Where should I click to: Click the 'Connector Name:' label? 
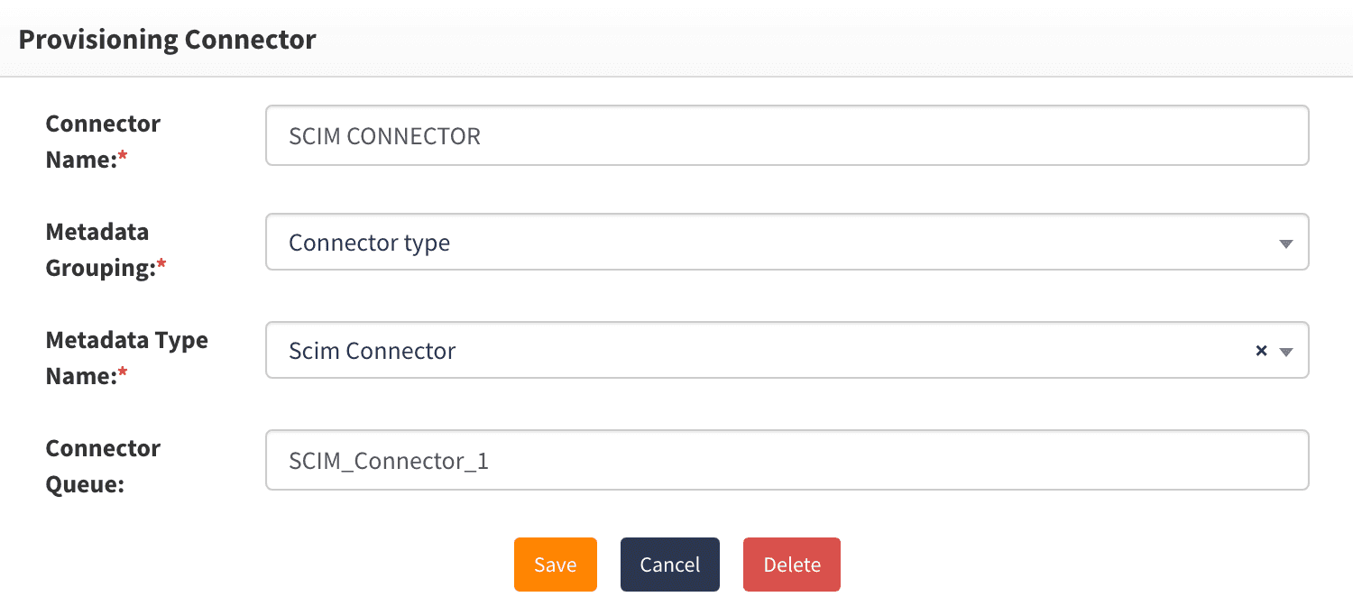point(103,141)
